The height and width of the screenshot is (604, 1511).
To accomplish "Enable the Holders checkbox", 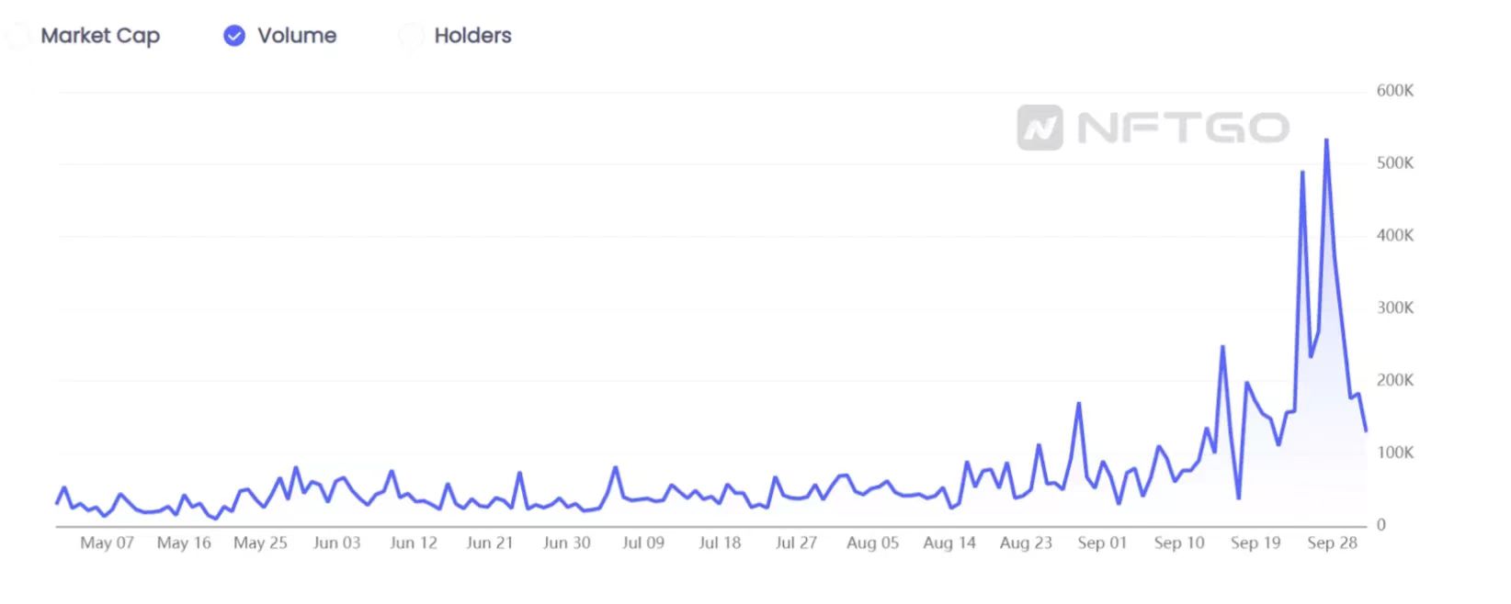I will coord(411,36).
